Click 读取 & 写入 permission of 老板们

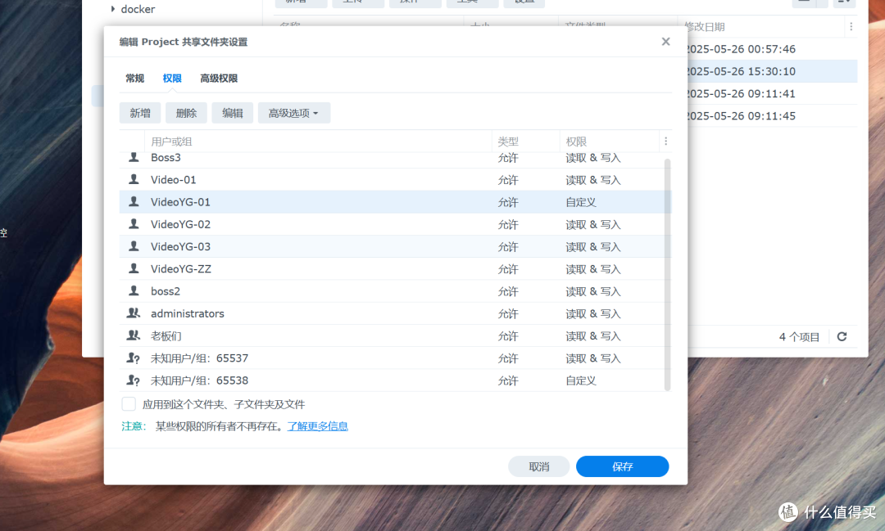593,336
